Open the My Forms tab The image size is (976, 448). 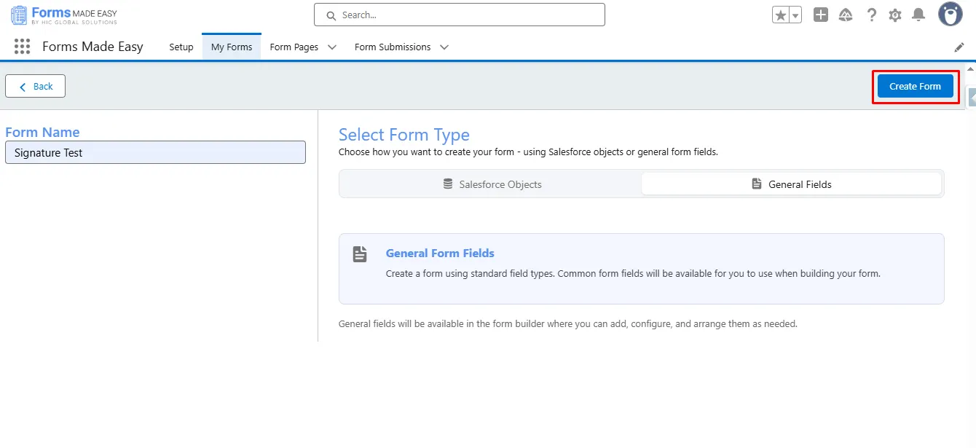[232, 47]
